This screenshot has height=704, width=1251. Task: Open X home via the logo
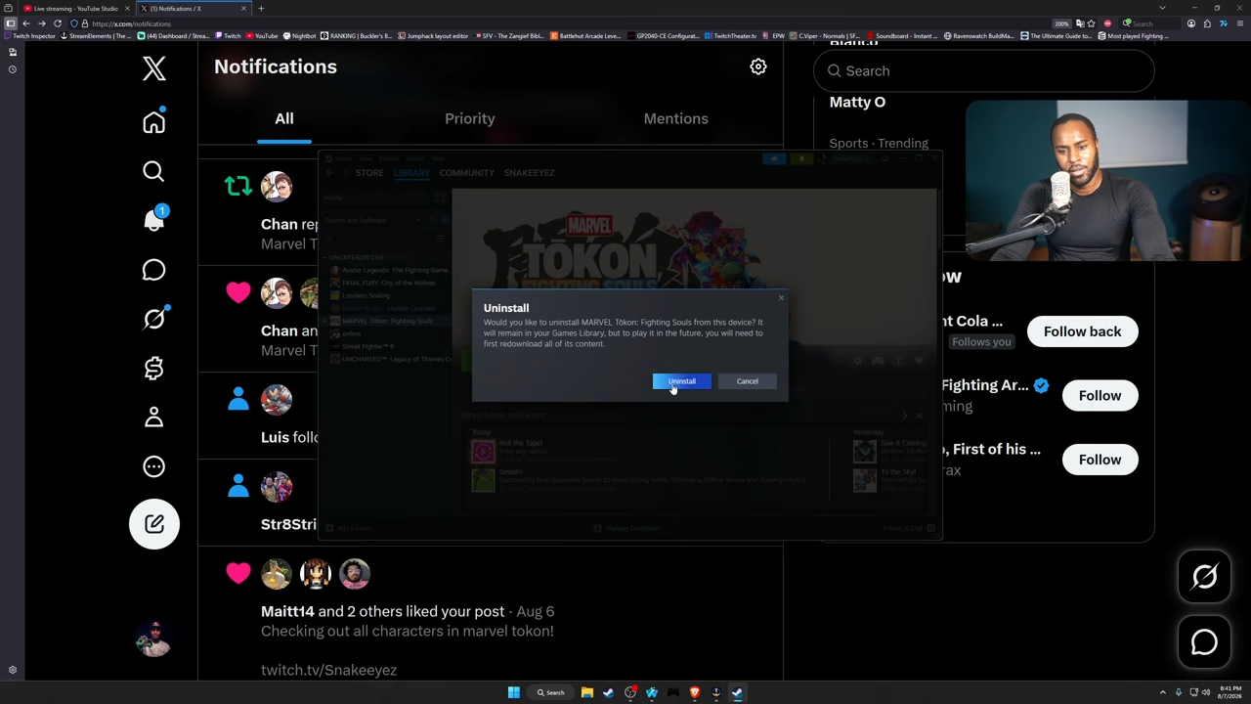coord(153,68)
